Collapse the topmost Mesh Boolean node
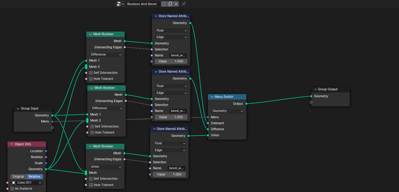This screenshot has height=192, width=399. pyautogui.click(x=90, y=34)
